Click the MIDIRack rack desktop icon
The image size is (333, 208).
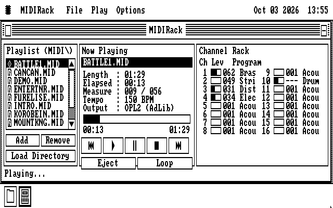(25, 197)
